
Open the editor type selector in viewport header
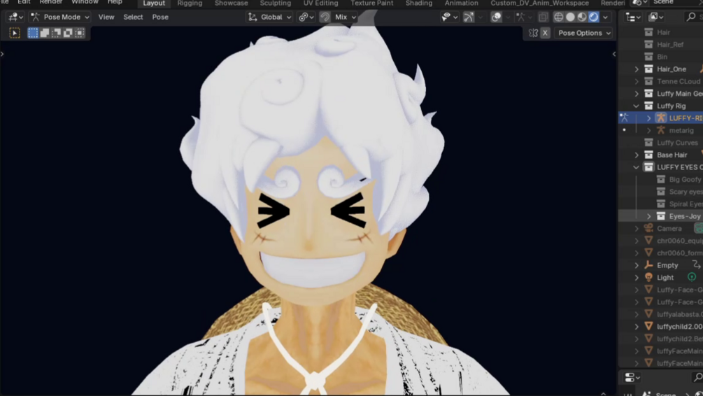point(15,17)
